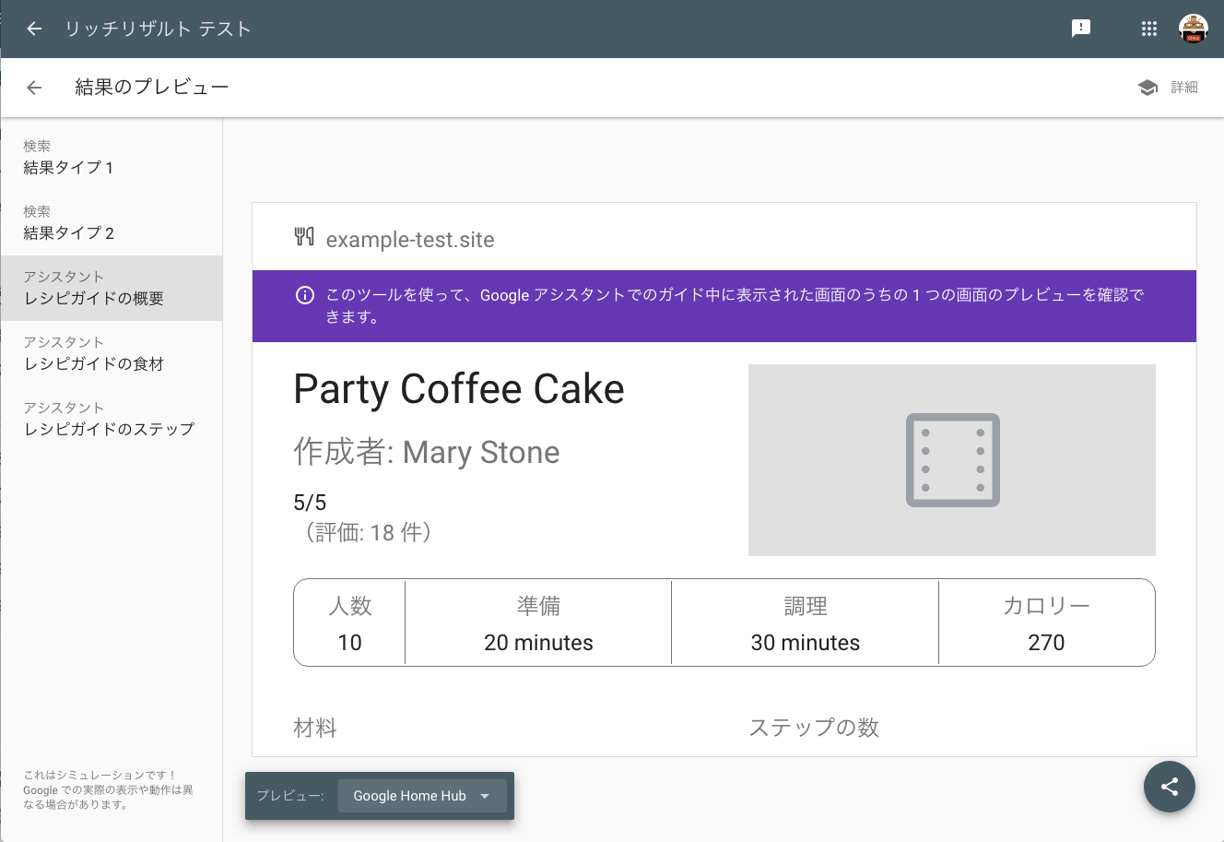Click the 詳細 link text

(x=1184, y=88)
